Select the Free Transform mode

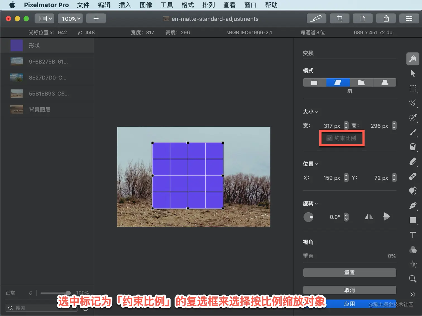[x=315, y=83]
